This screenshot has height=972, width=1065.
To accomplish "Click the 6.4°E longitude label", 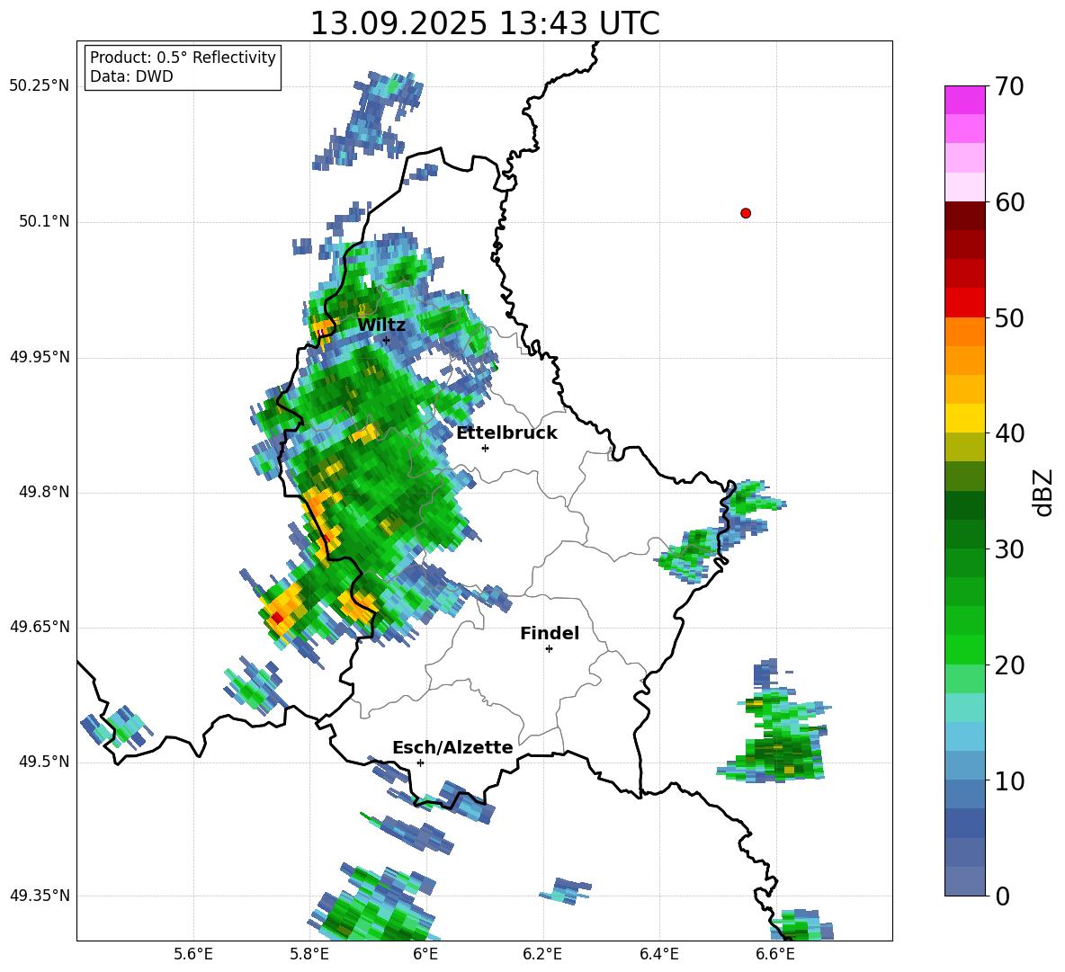I will tap(658, 954).
